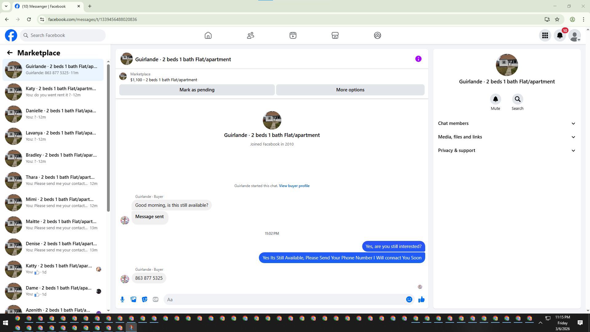Bookmark this page with star
This screenshot has height=332, width=590.
[557, 19]
